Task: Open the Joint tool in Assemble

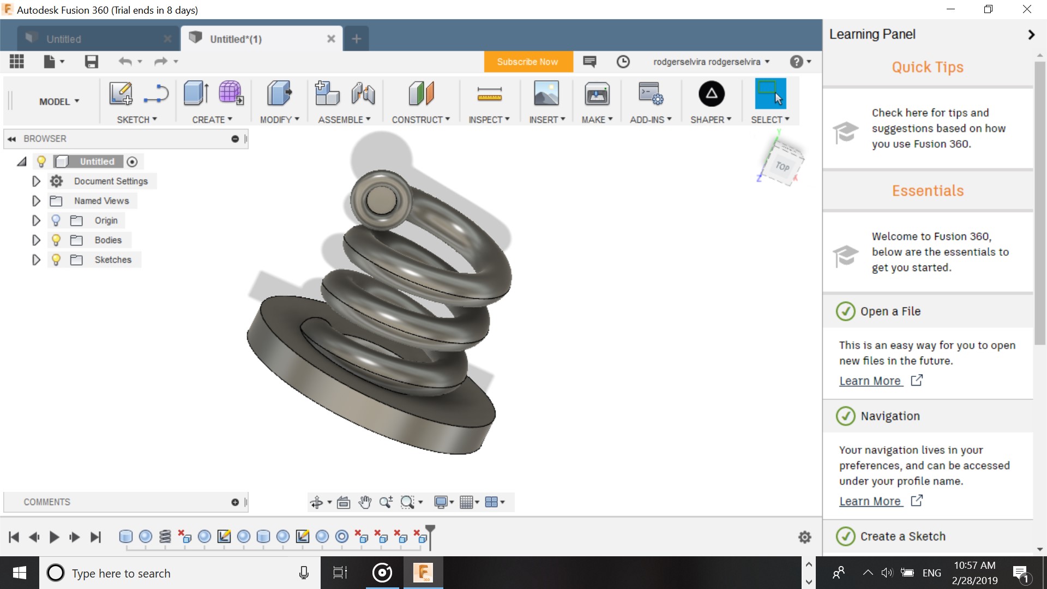Action: point(363,94)
